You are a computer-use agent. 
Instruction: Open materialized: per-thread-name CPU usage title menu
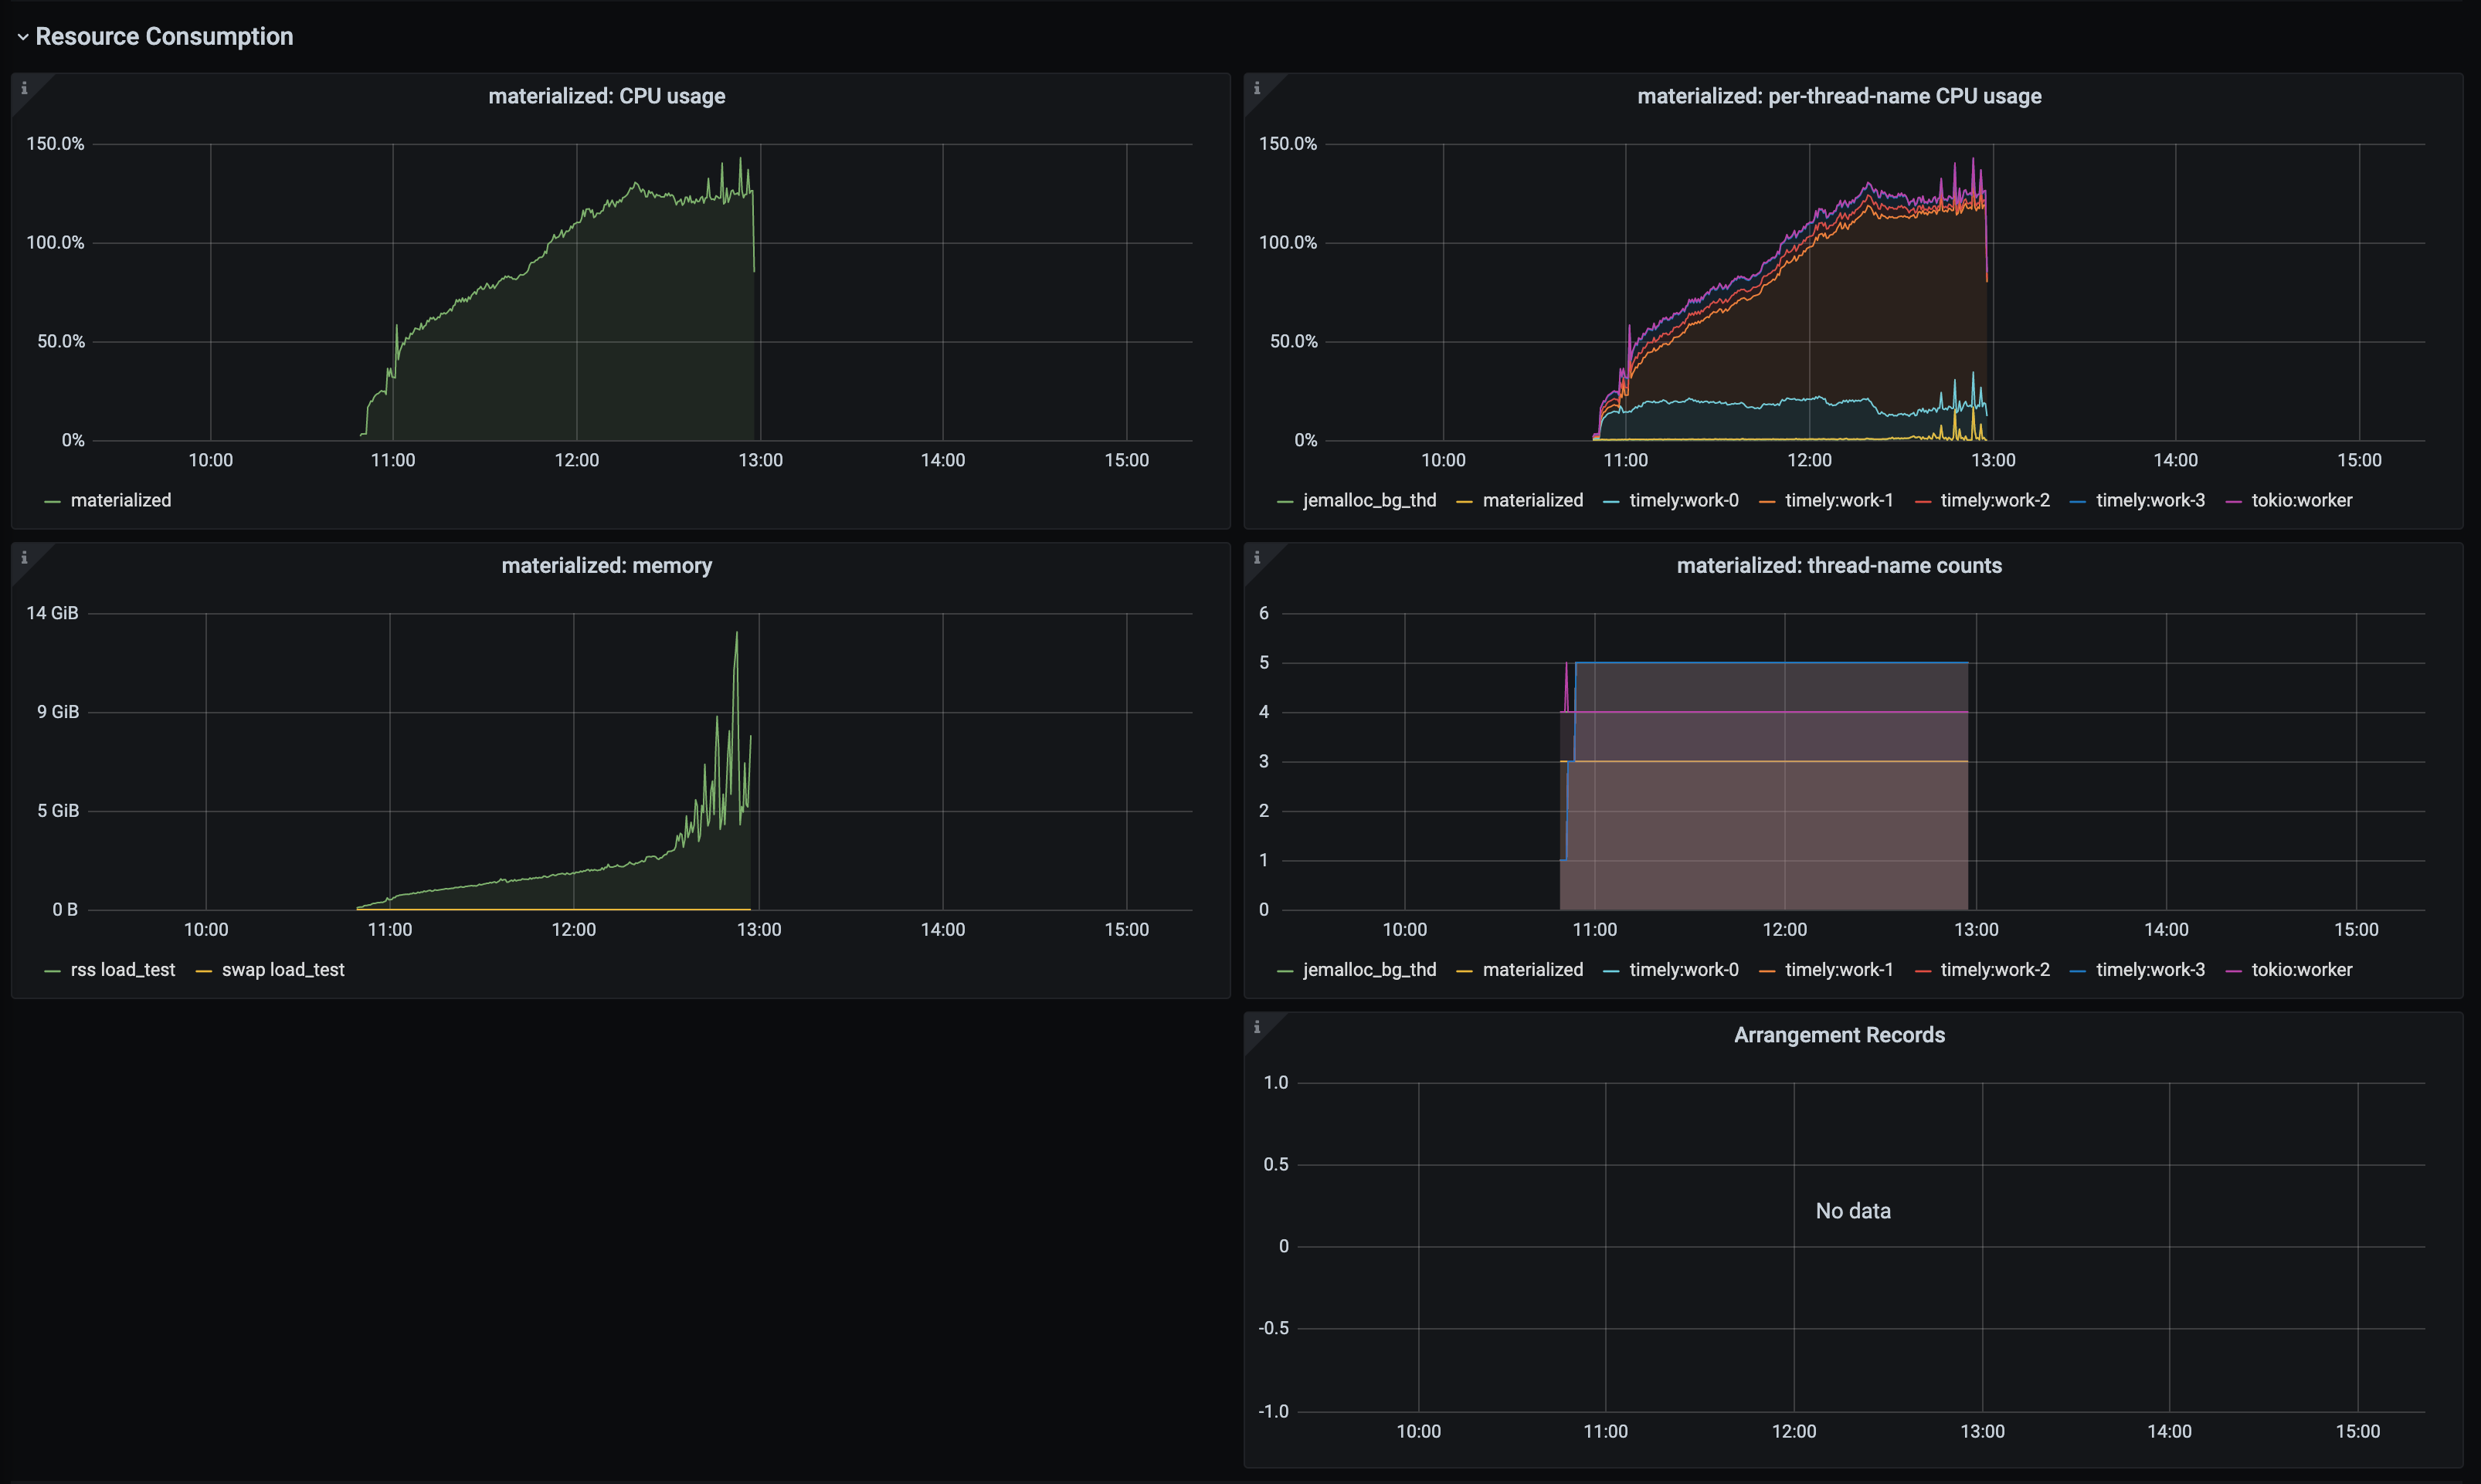click(x=1839, y=96)
